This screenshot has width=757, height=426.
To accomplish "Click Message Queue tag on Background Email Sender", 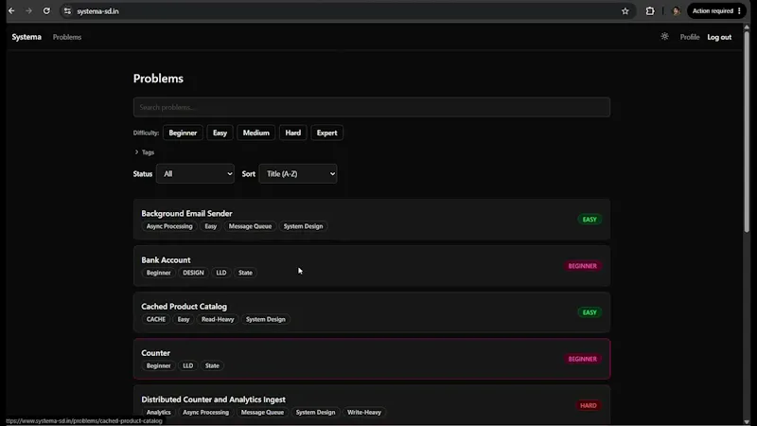I will [x=250, y=226].
